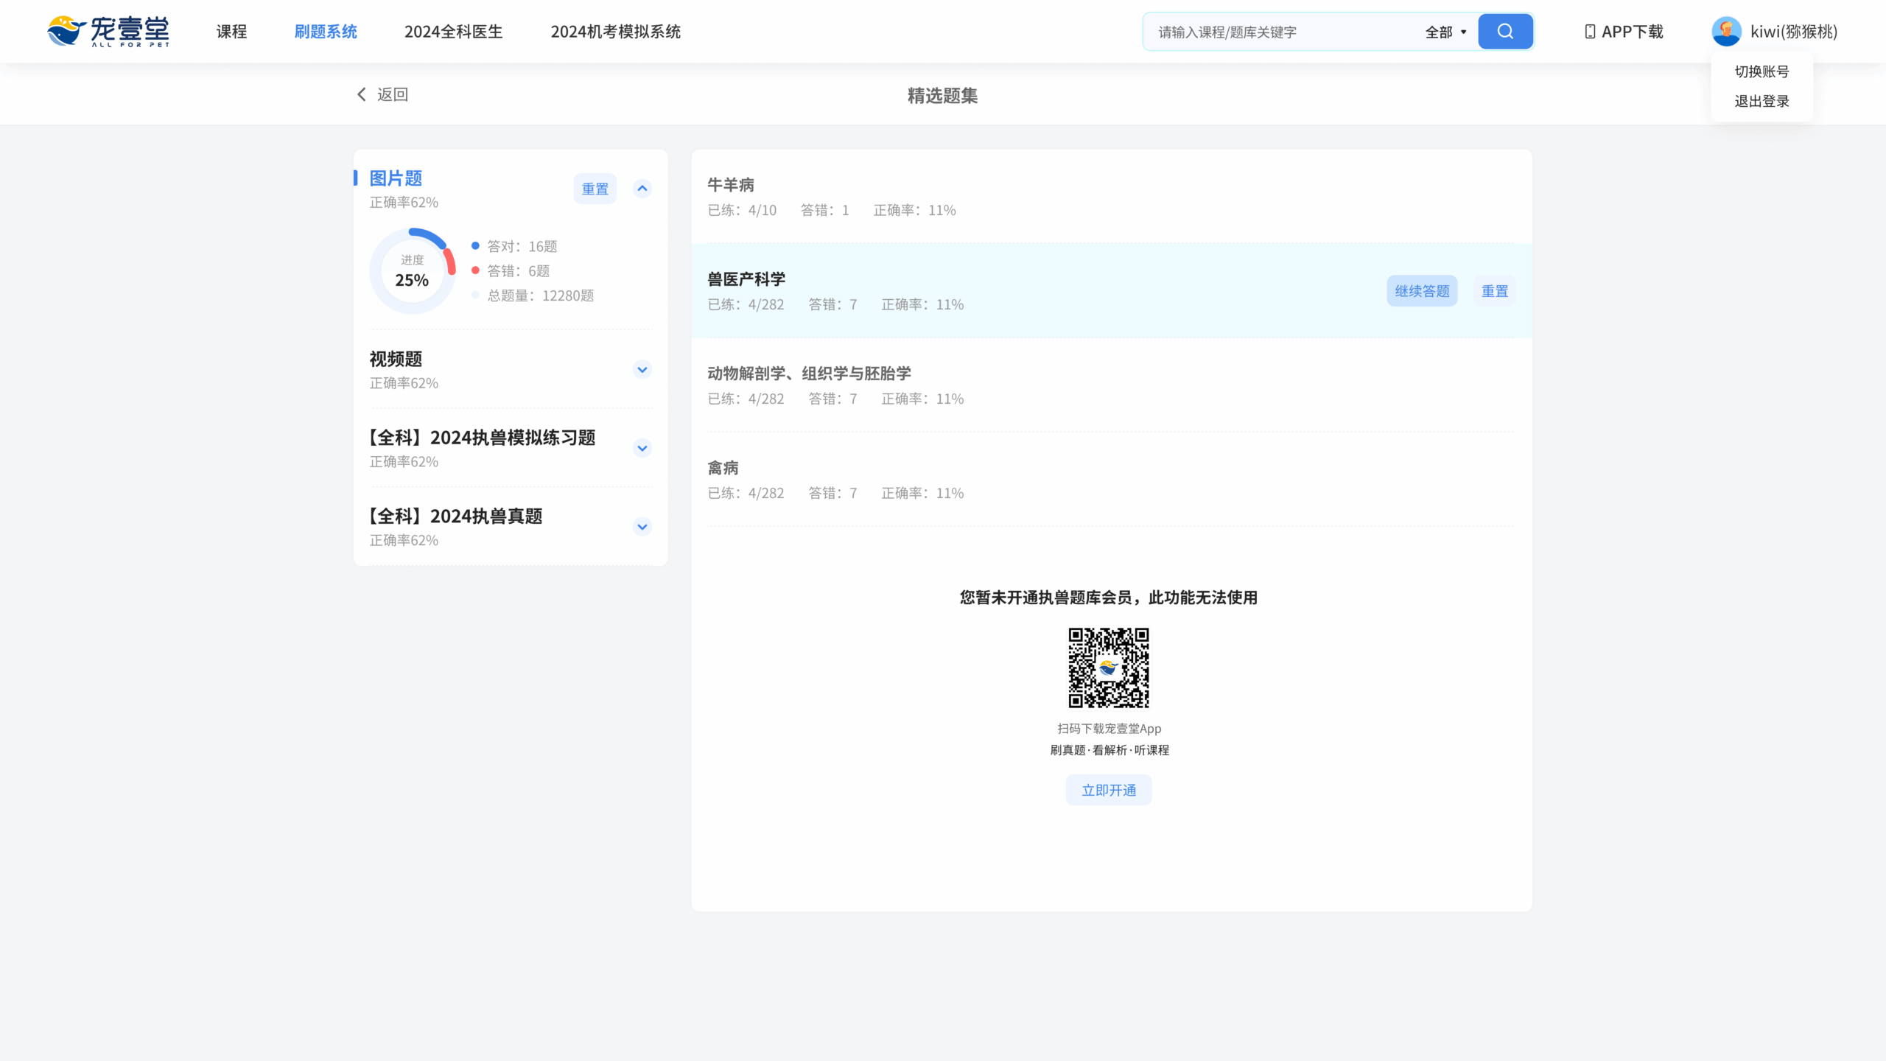
Task: Collapse the 图片题 section chevron
Action: [642, 189]
